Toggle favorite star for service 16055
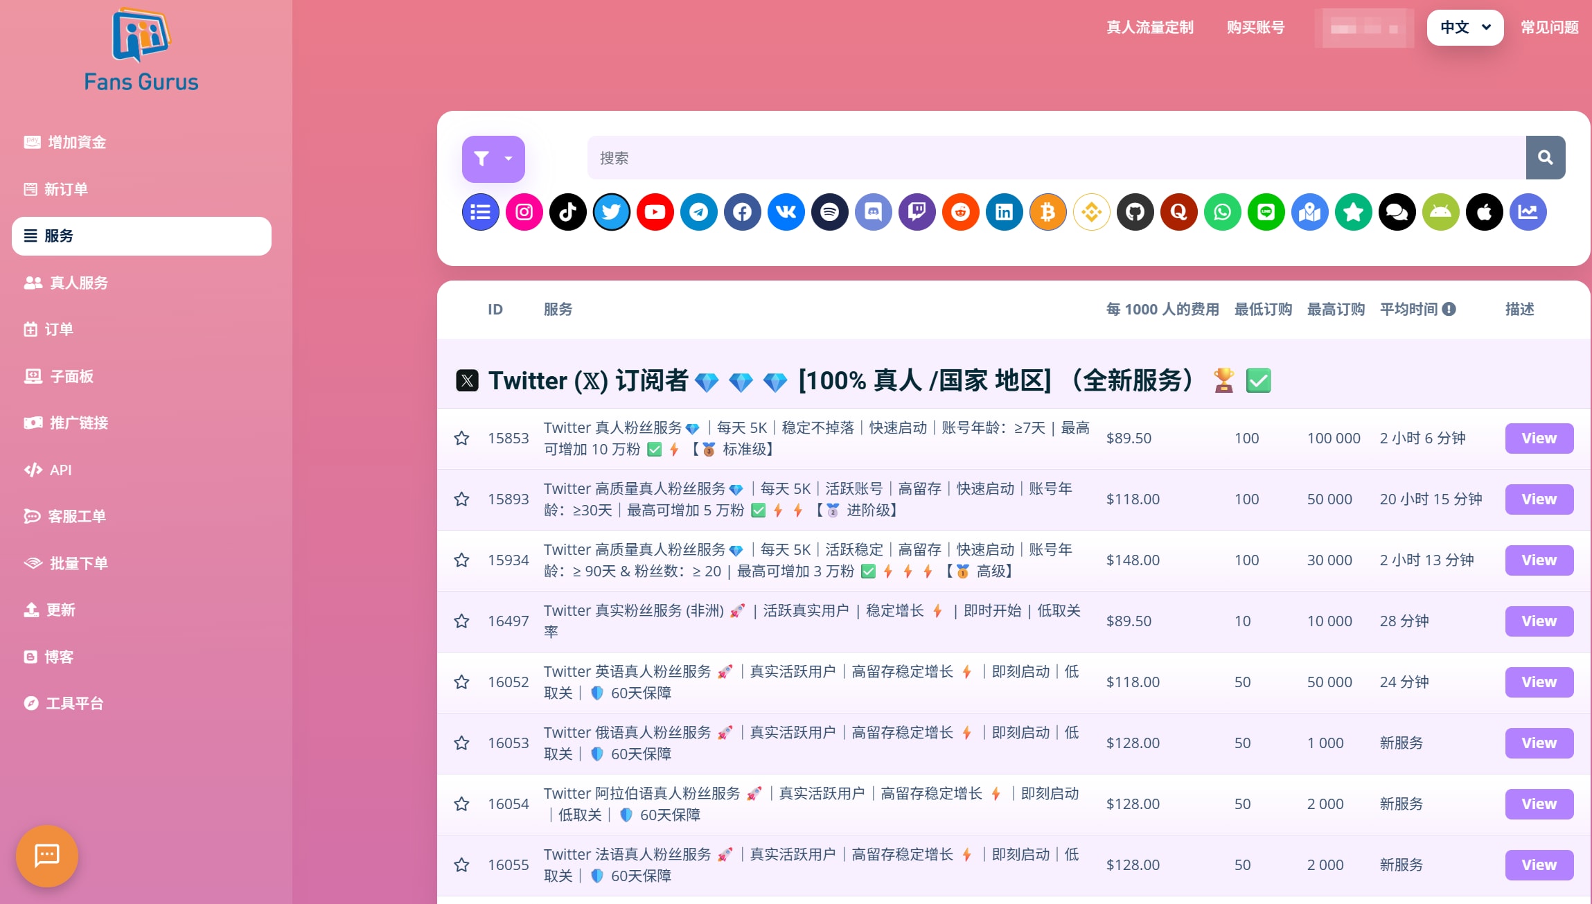This screenshot has height=904, width=1592. pyautogui.click(x=461, y=865)
